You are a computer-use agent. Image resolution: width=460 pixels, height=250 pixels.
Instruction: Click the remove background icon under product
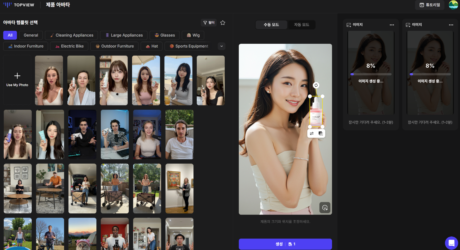click(320, 133)
